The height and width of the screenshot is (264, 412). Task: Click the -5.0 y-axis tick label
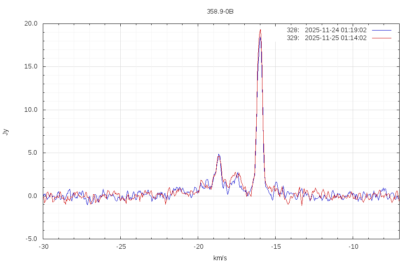coord(32,239)
